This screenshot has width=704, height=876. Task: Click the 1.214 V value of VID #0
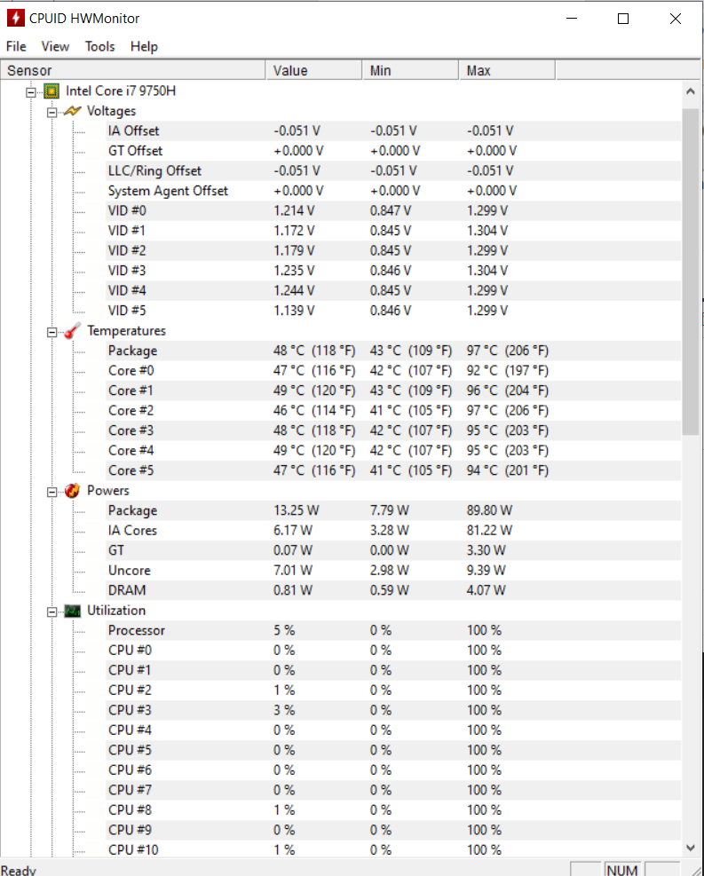[294, 210]
